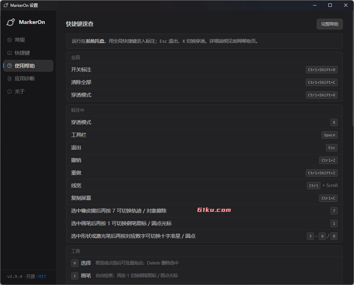Click the 1 key badge in 标注中 section

334,223
